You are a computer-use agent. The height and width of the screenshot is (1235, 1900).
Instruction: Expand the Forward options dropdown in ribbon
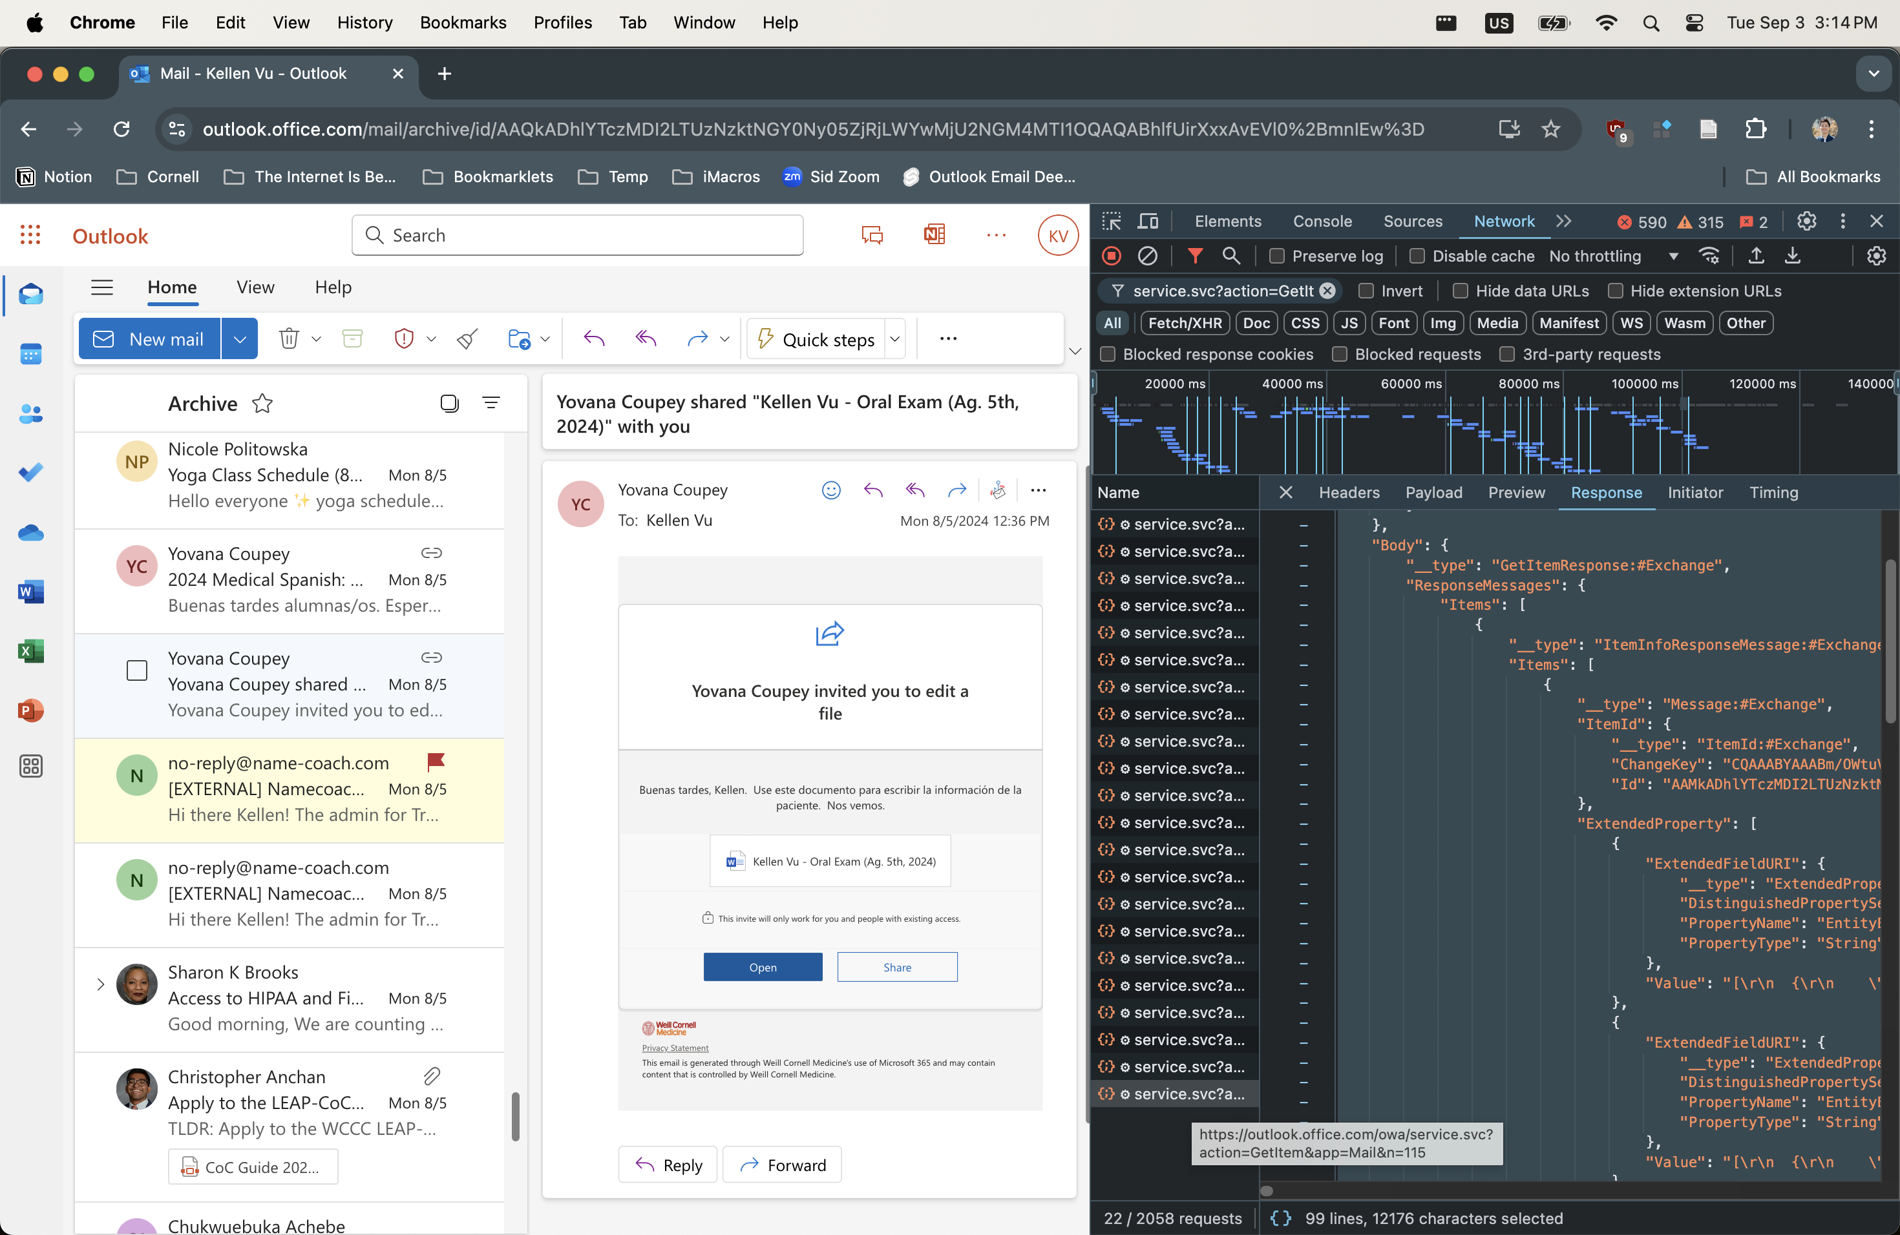coord(724,339)
